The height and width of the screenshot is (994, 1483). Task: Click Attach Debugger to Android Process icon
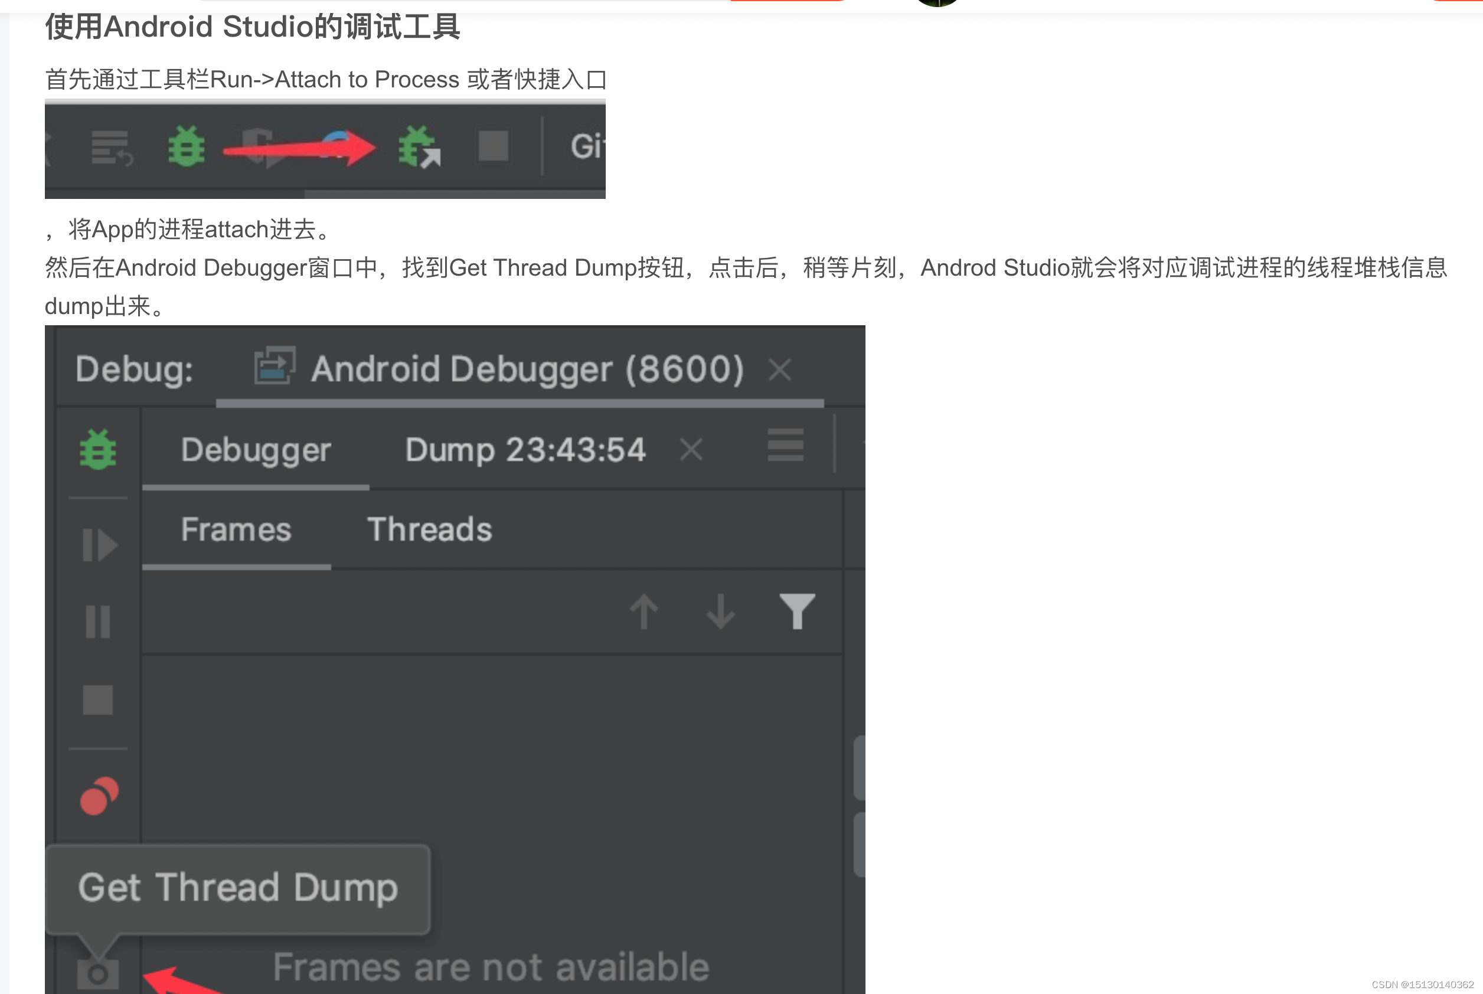click(x=419, y=147)
